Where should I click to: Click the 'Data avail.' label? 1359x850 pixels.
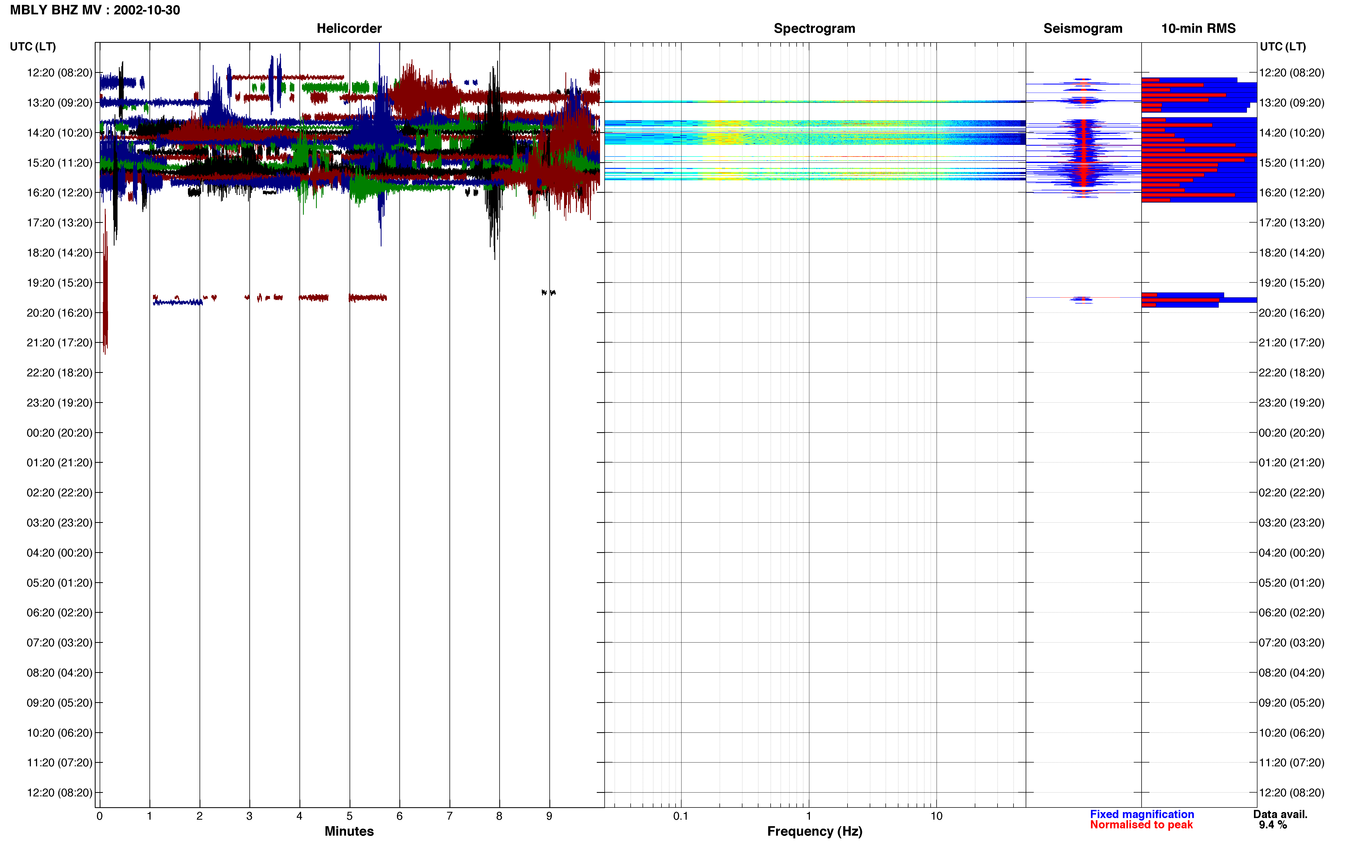(x=1280, y=814)
